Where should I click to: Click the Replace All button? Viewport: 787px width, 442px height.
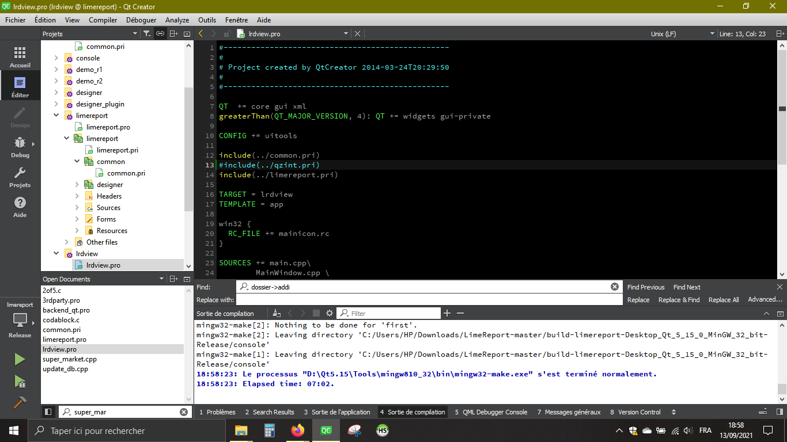pos(723,300)
